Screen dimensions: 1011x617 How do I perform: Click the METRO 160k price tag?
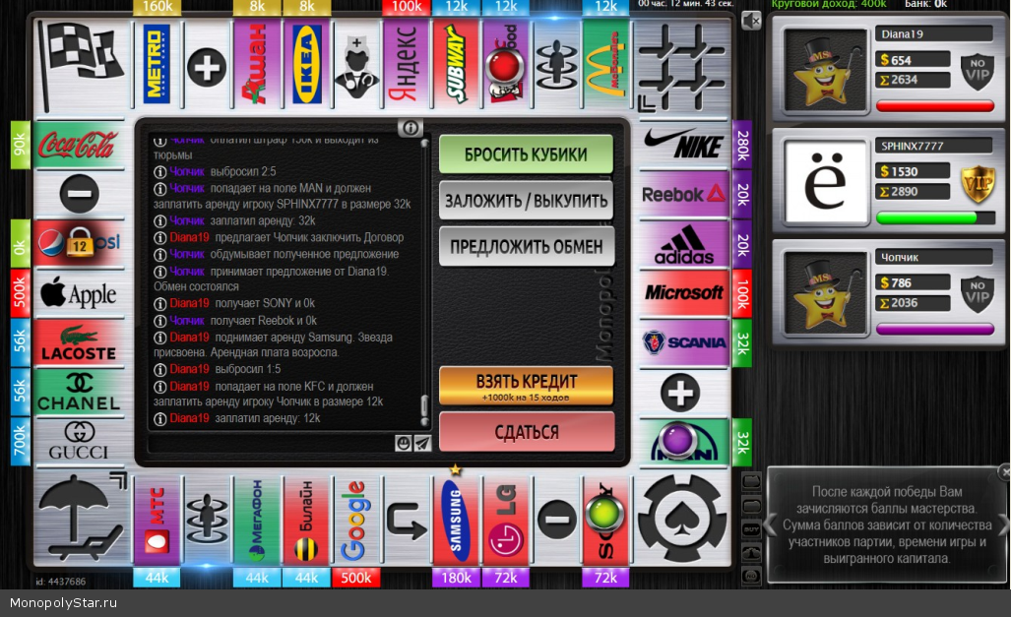click(x=157, y=7)
